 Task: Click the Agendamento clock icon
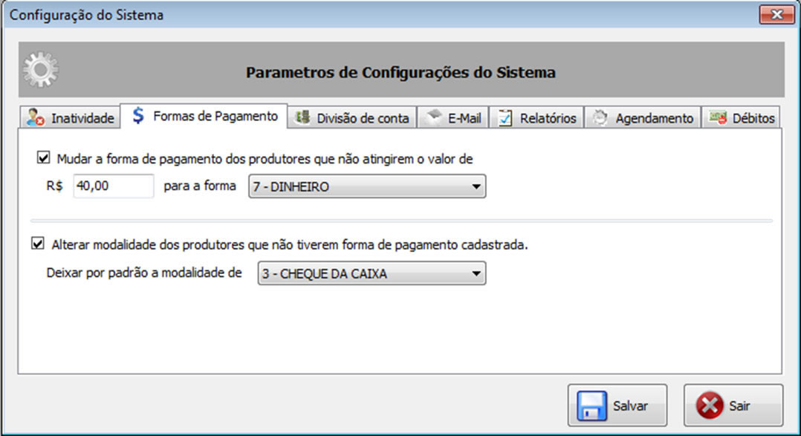point(600,118)
